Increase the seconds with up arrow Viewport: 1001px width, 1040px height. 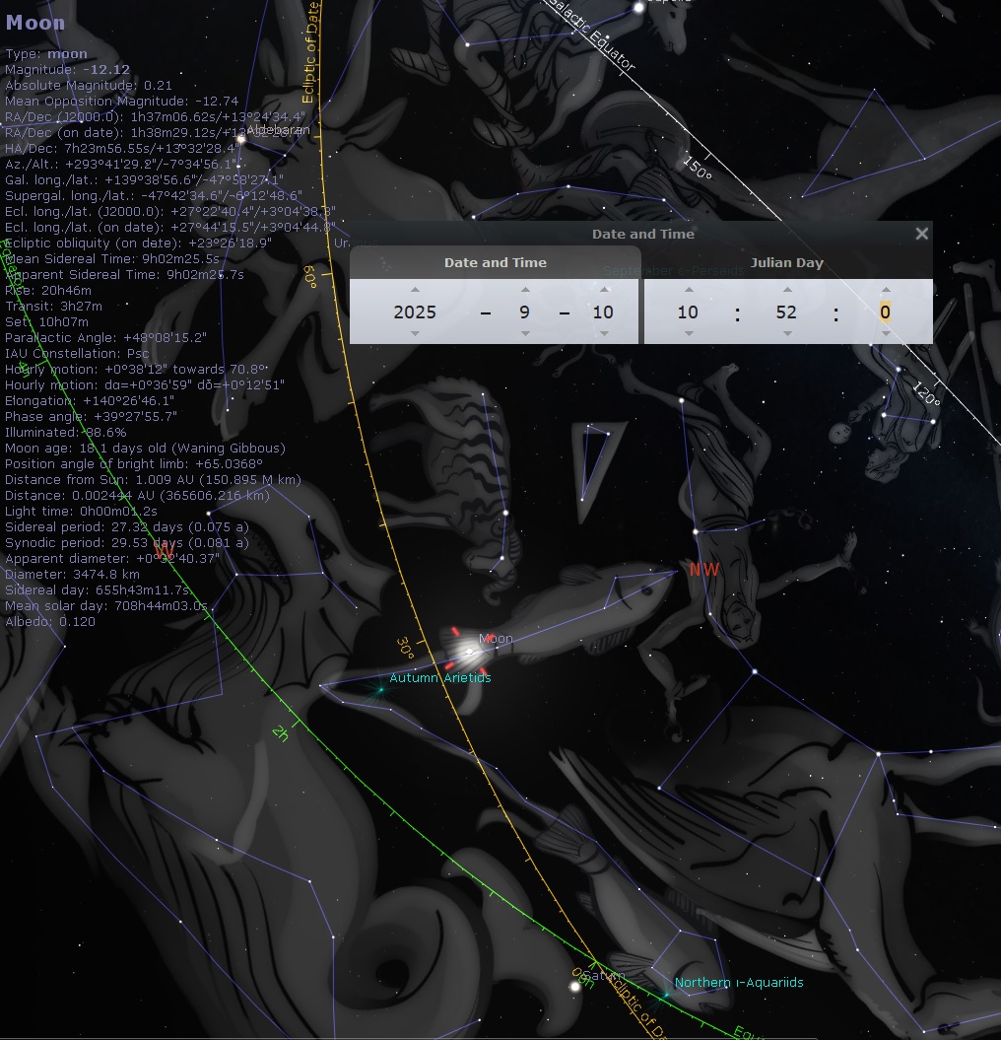[x=886, y=290]
